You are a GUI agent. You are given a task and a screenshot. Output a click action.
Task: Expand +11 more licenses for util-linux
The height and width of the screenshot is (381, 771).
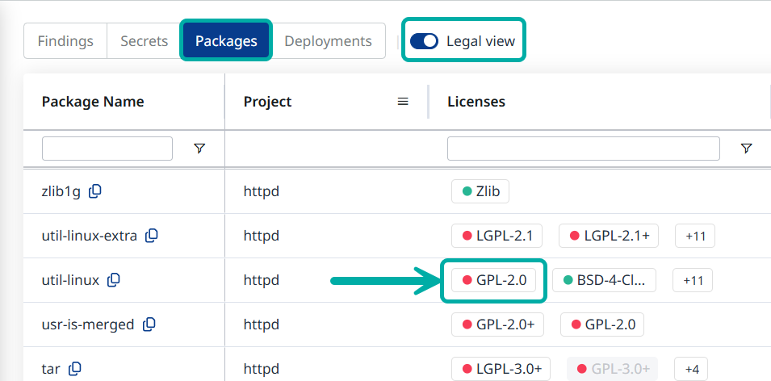click(x=693, y=281)
